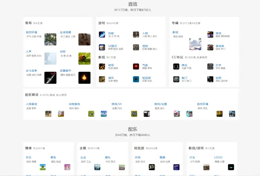
Task: Click the 技能 game skill icon
Action: (x=102, y=35)
